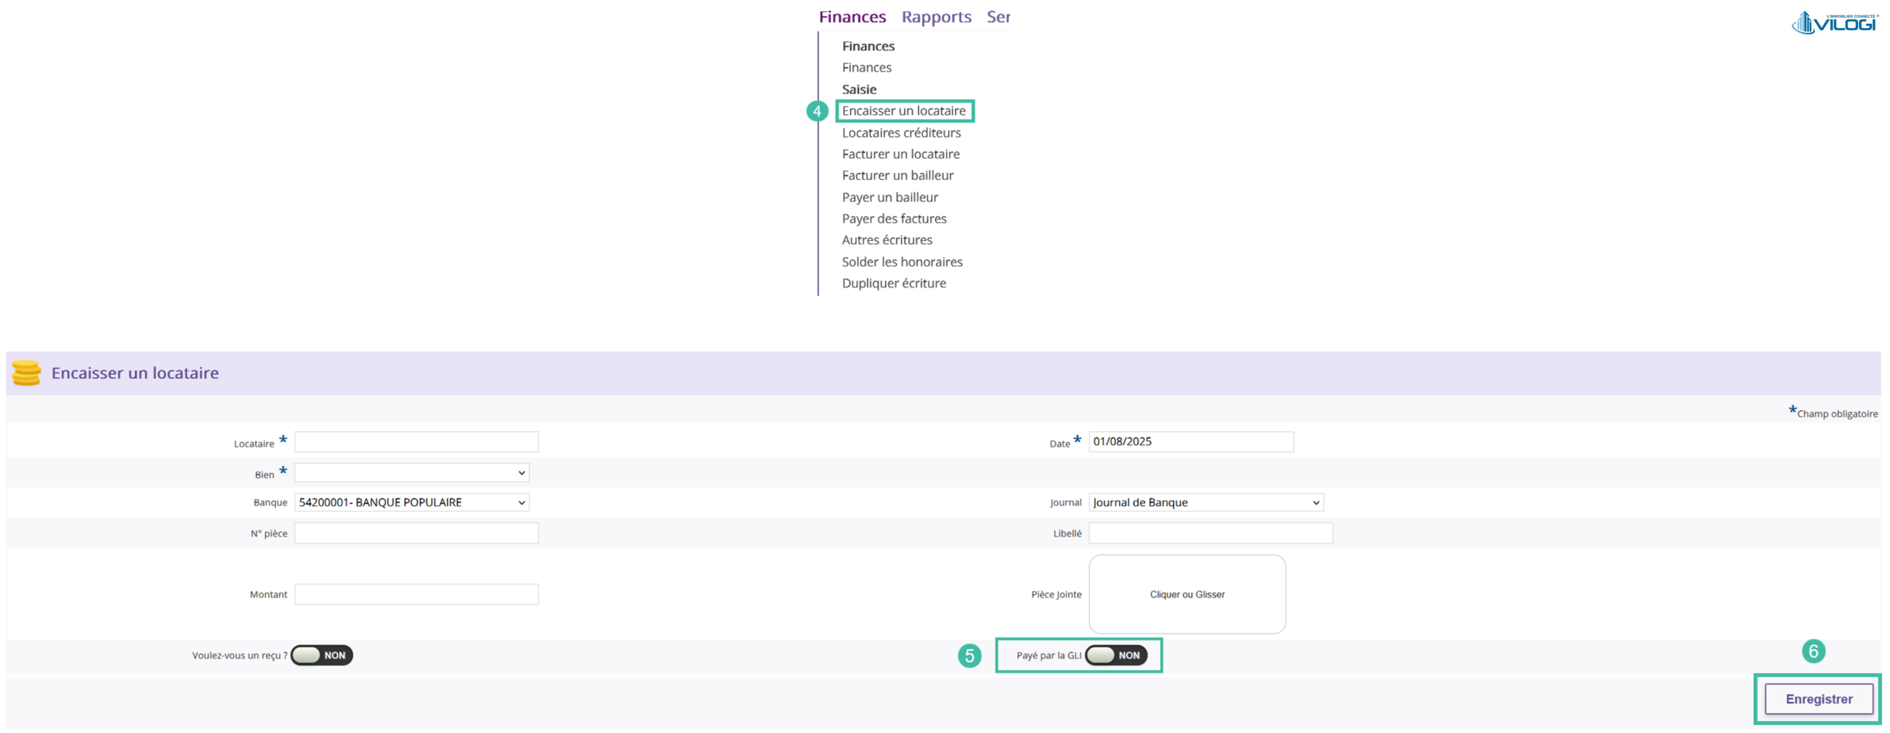Click the Date field showing 01/08/2025

[x=1191, y=442]
